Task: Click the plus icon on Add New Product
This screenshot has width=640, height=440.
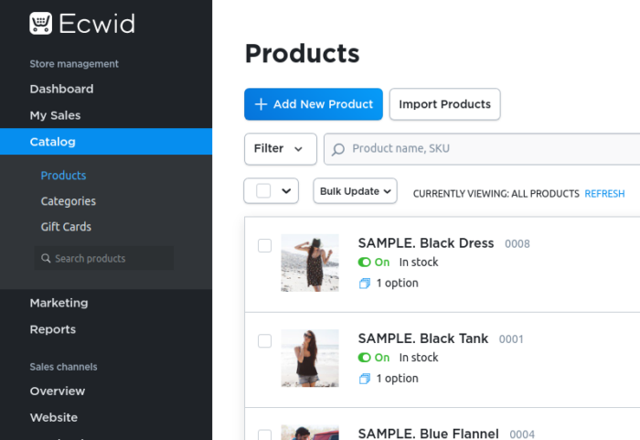Action: tap(261, 104)
